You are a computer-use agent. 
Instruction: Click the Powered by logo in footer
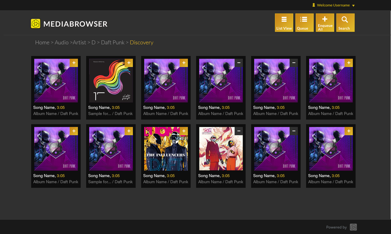353,227
